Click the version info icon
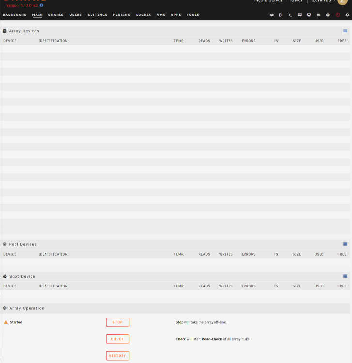The image size is (352, 363). pyautogui.click(x=41, y=5)
